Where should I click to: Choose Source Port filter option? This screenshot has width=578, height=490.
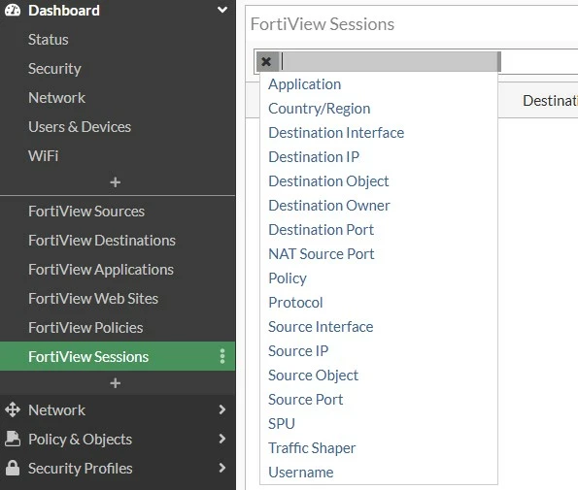(306, 400)
